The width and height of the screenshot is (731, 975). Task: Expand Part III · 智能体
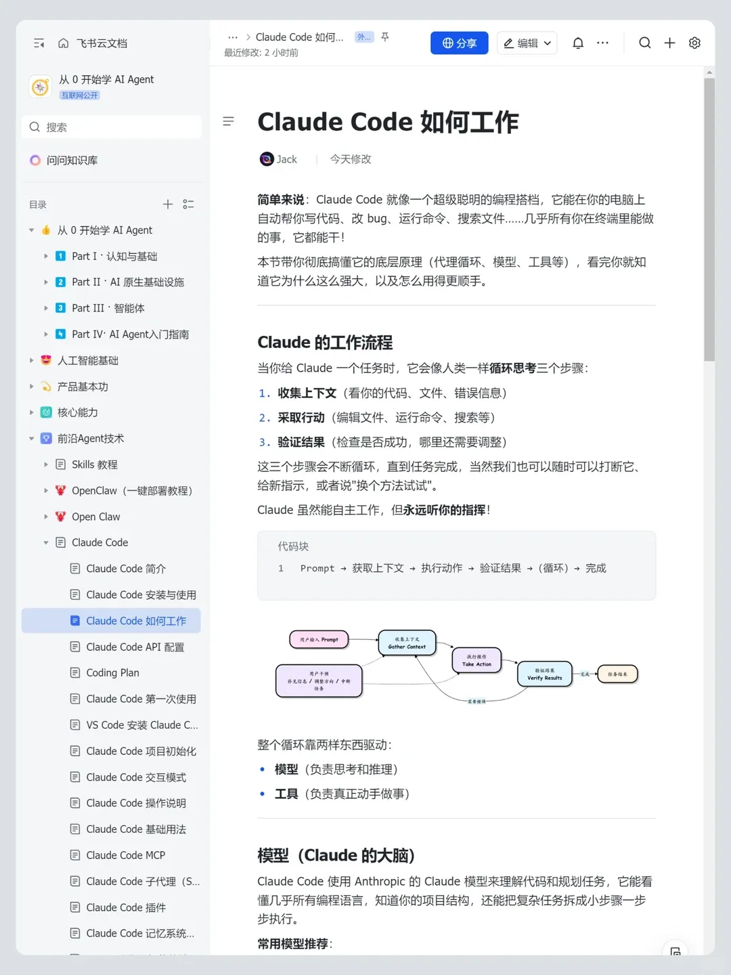(46, 308)
